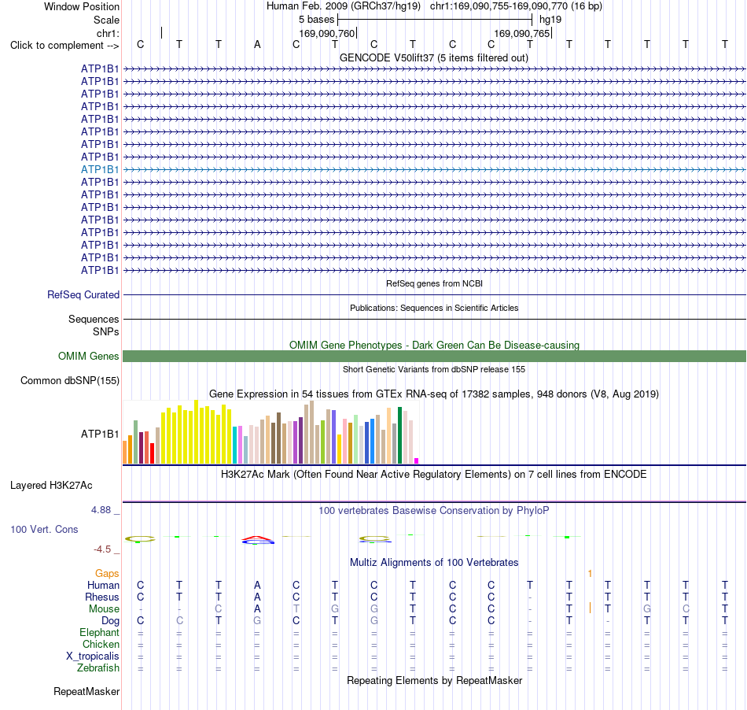This screenshot has height=710, width=747.
Task: Click the 169,090,765 ruler position
Action: (x=522, y=33)
